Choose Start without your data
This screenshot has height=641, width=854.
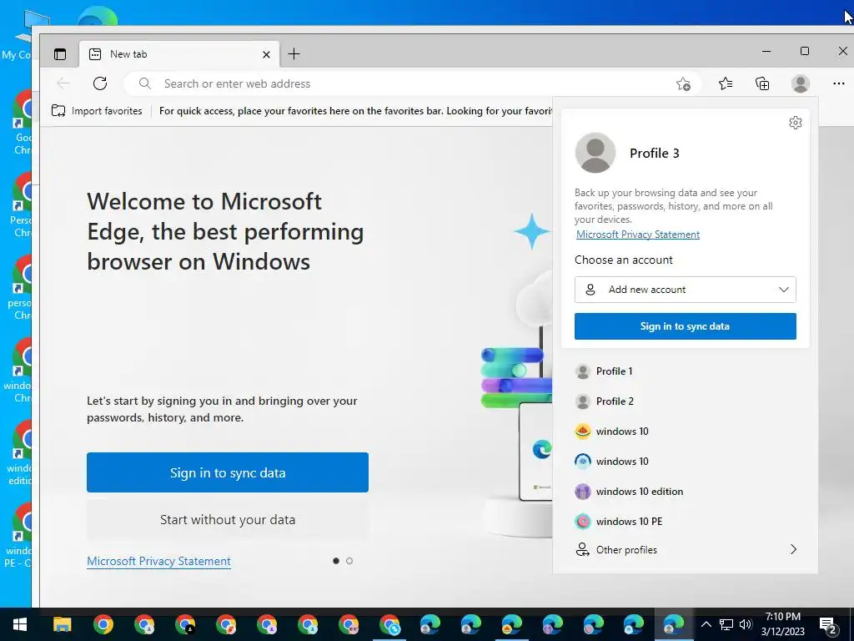tap(228, 519)
